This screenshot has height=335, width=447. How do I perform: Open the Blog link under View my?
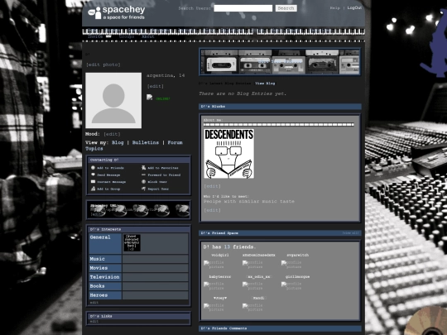(118, 143)
